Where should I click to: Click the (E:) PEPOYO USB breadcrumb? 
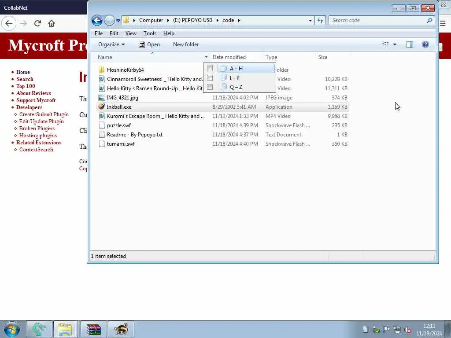tap(192, 20)
